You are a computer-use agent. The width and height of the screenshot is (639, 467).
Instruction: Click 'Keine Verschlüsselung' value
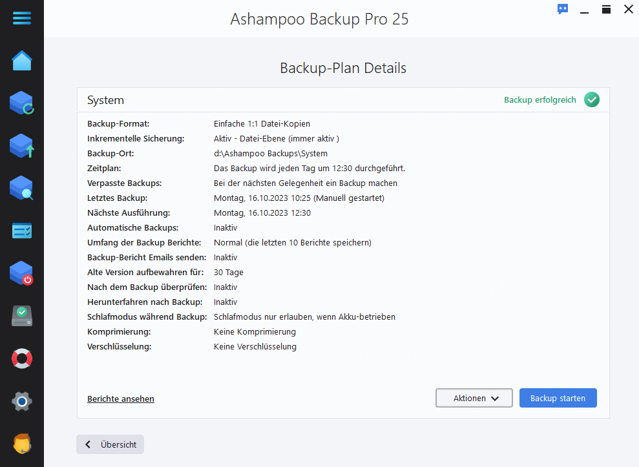coord(255,347)
